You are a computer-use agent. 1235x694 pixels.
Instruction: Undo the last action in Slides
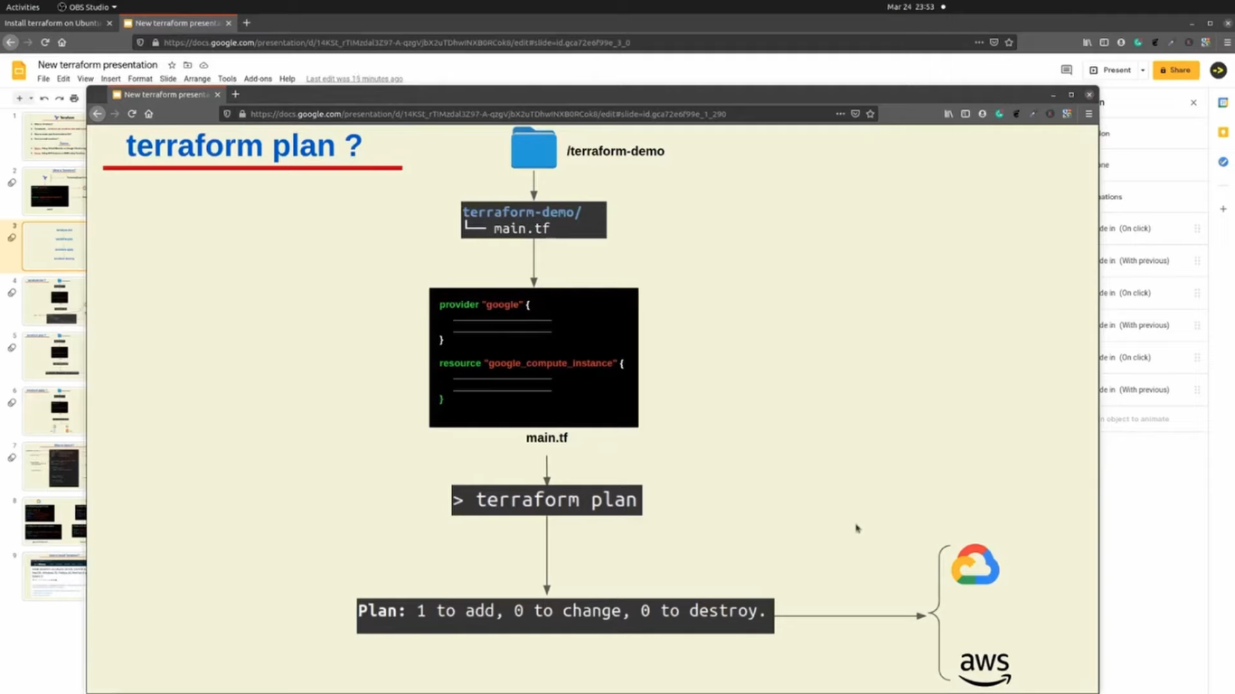click(x=44, y=98)
